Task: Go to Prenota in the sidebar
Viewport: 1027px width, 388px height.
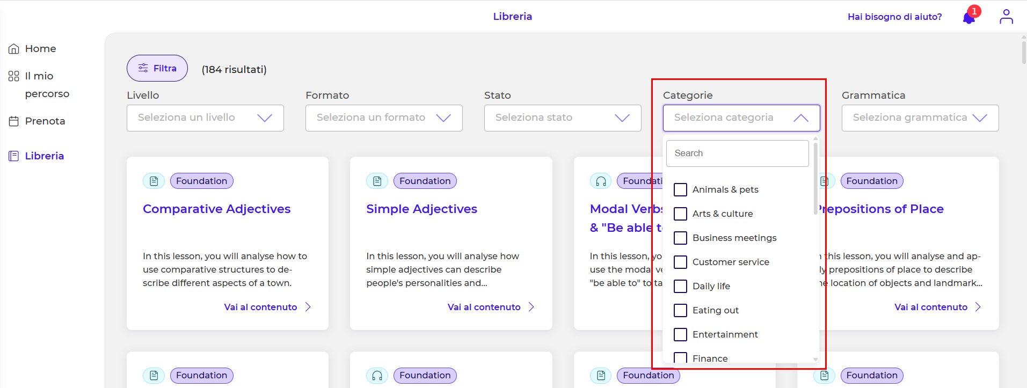Action: pos(45,121)
